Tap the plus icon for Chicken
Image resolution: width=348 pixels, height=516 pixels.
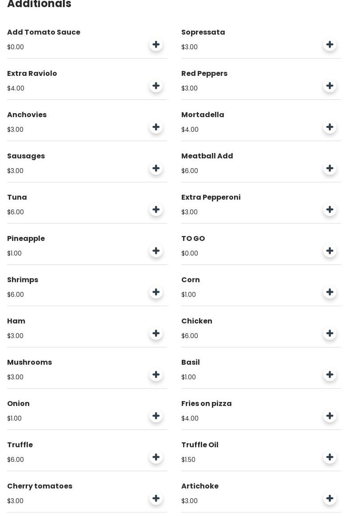pyautogui.click(x=330, y=333)
